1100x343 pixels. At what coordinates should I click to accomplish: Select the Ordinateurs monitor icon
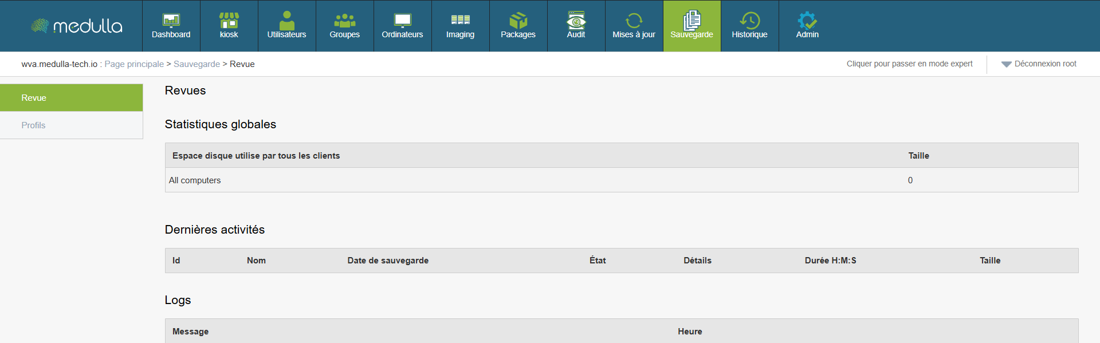(402, 21)
